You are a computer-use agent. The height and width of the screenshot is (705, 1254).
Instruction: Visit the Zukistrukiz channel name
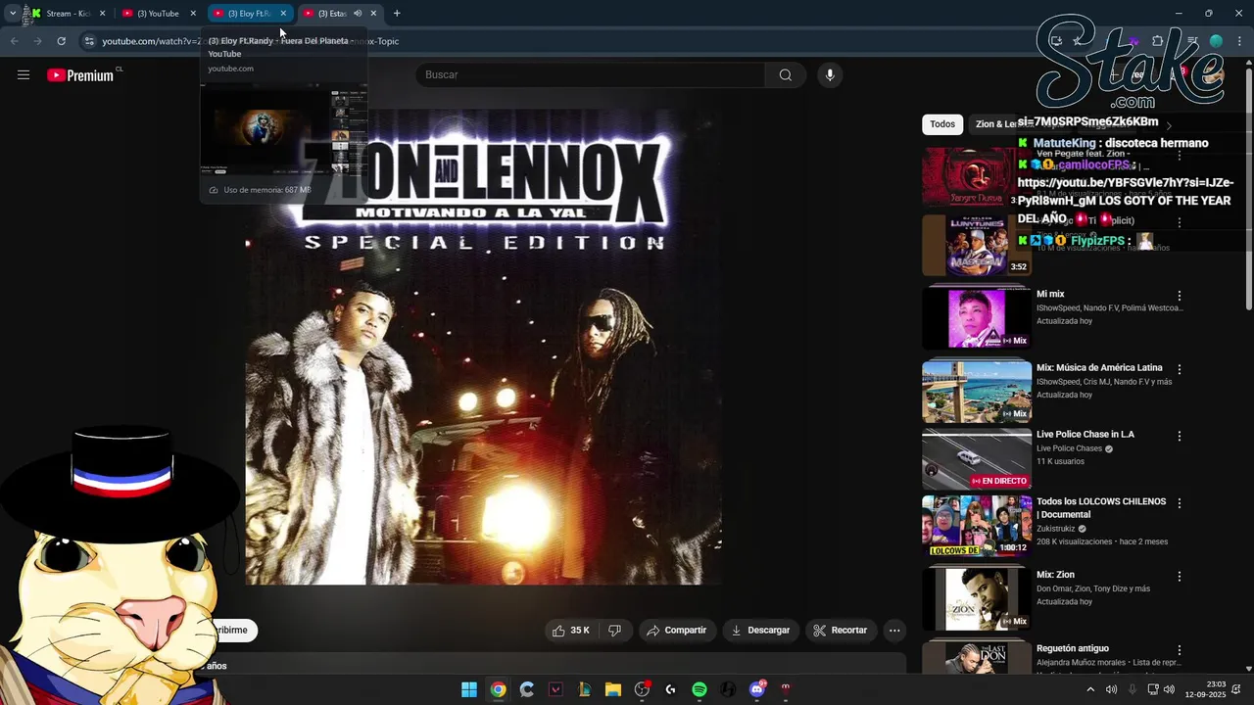pos(1055,528)
